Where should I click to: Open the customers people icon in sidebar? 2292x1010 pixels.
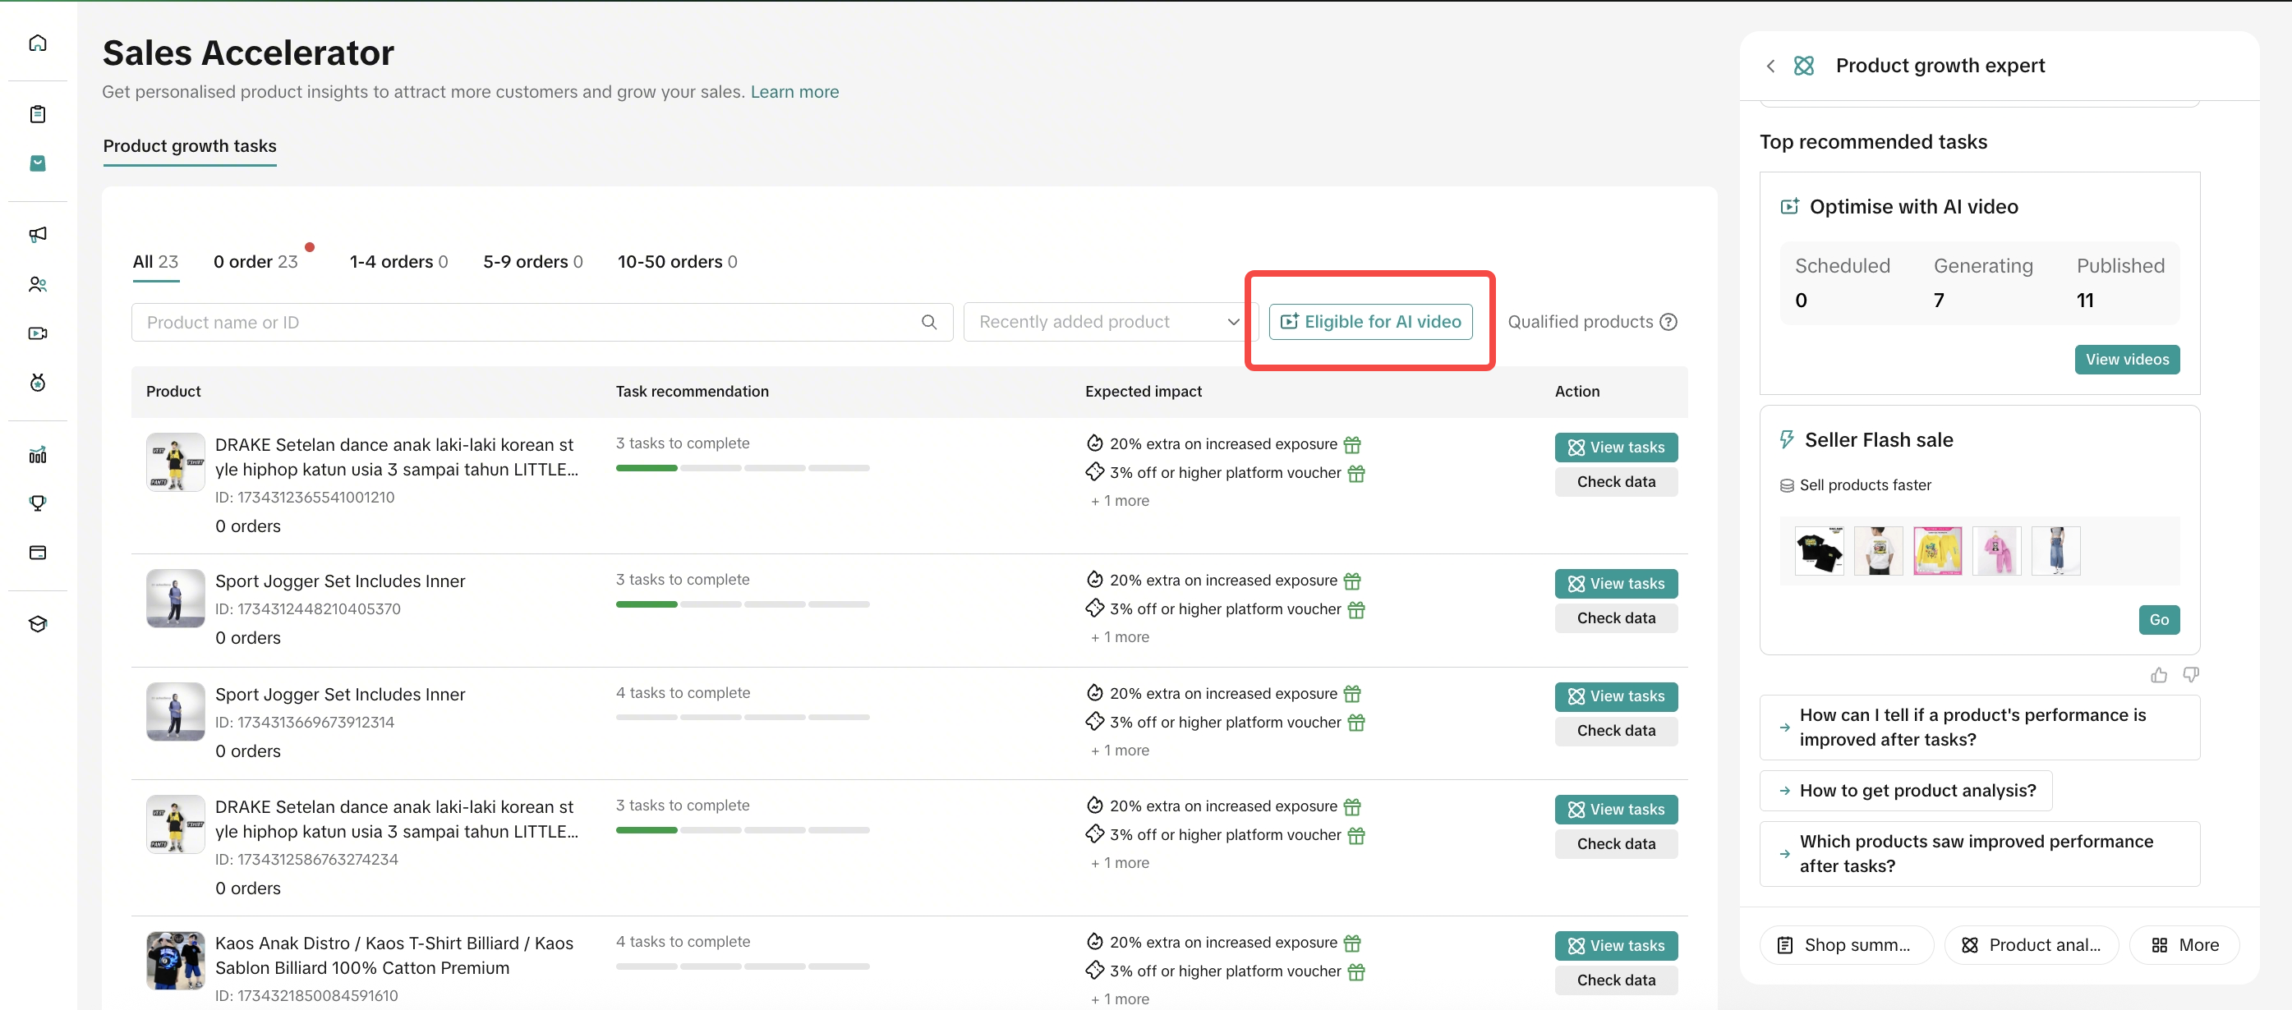point(37,284)
